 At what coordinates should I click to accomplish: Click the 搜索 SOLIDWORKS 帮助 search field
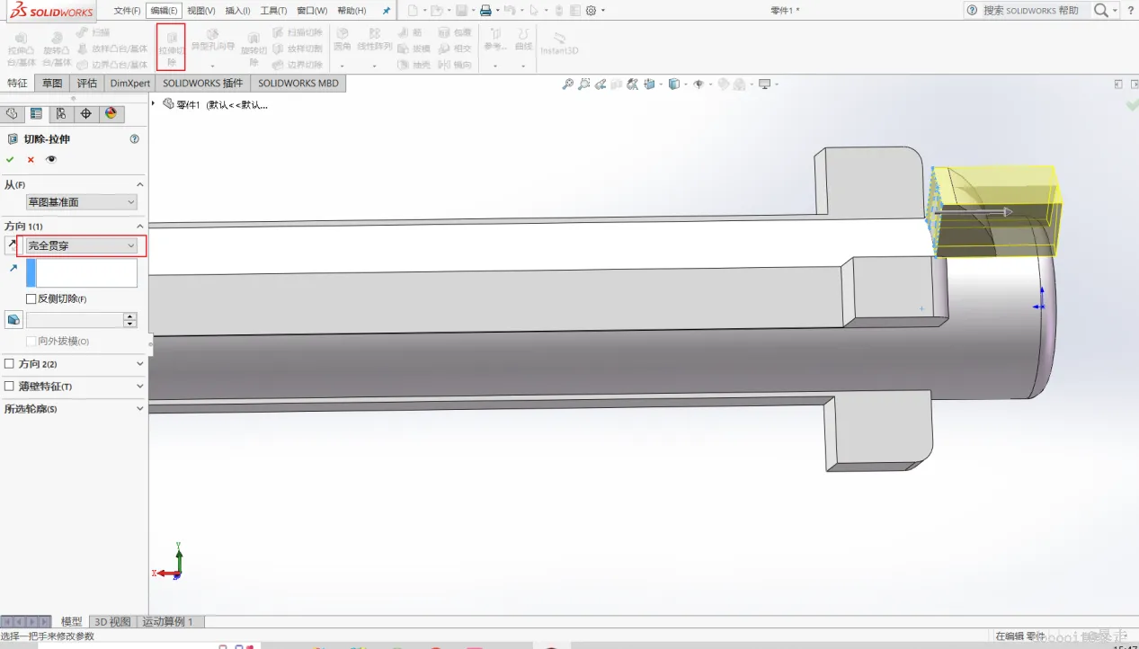(x=1030, y=11)
